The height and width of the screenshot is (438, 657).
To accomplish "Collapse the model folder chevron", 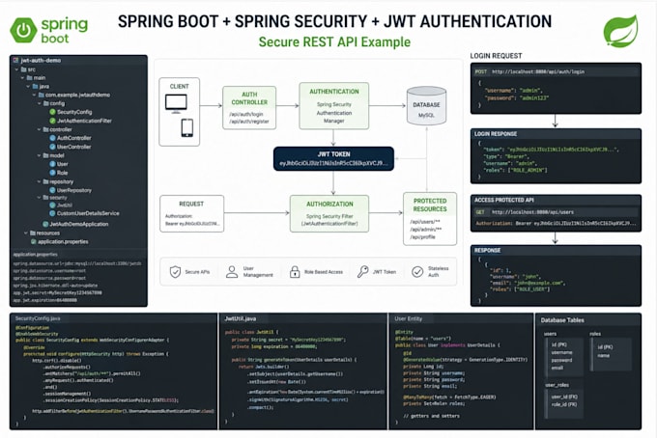I will point(40,155).
